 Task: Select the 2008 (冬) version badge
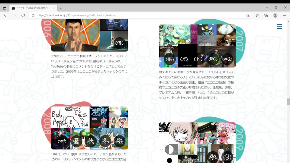tap(105, 141)
